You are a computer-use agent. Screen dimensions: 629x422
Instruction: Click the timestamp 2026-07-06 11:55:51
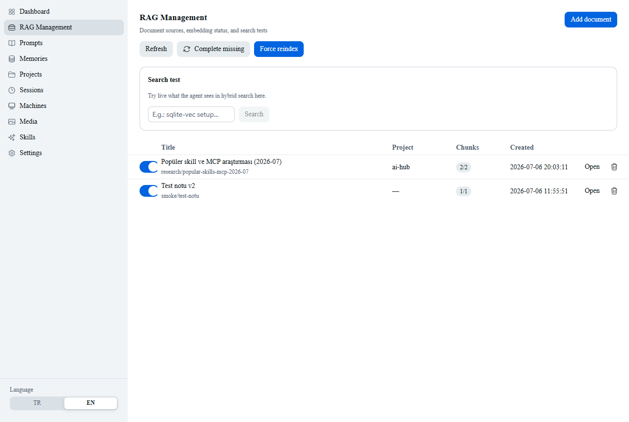tap(539, 191)
